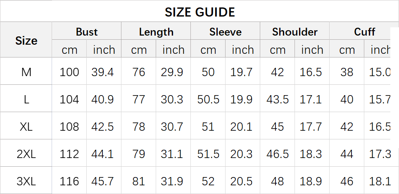Click the 18.9 inch shoulder value
This screenshot has height=194, width=399.
pyautogui.click(x=311, y=181)
